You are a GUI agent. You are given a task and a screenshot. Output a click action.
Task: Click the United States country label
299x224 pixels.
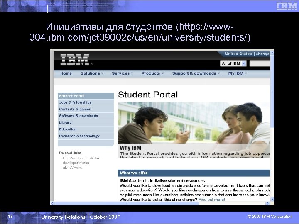pos(238,54)
